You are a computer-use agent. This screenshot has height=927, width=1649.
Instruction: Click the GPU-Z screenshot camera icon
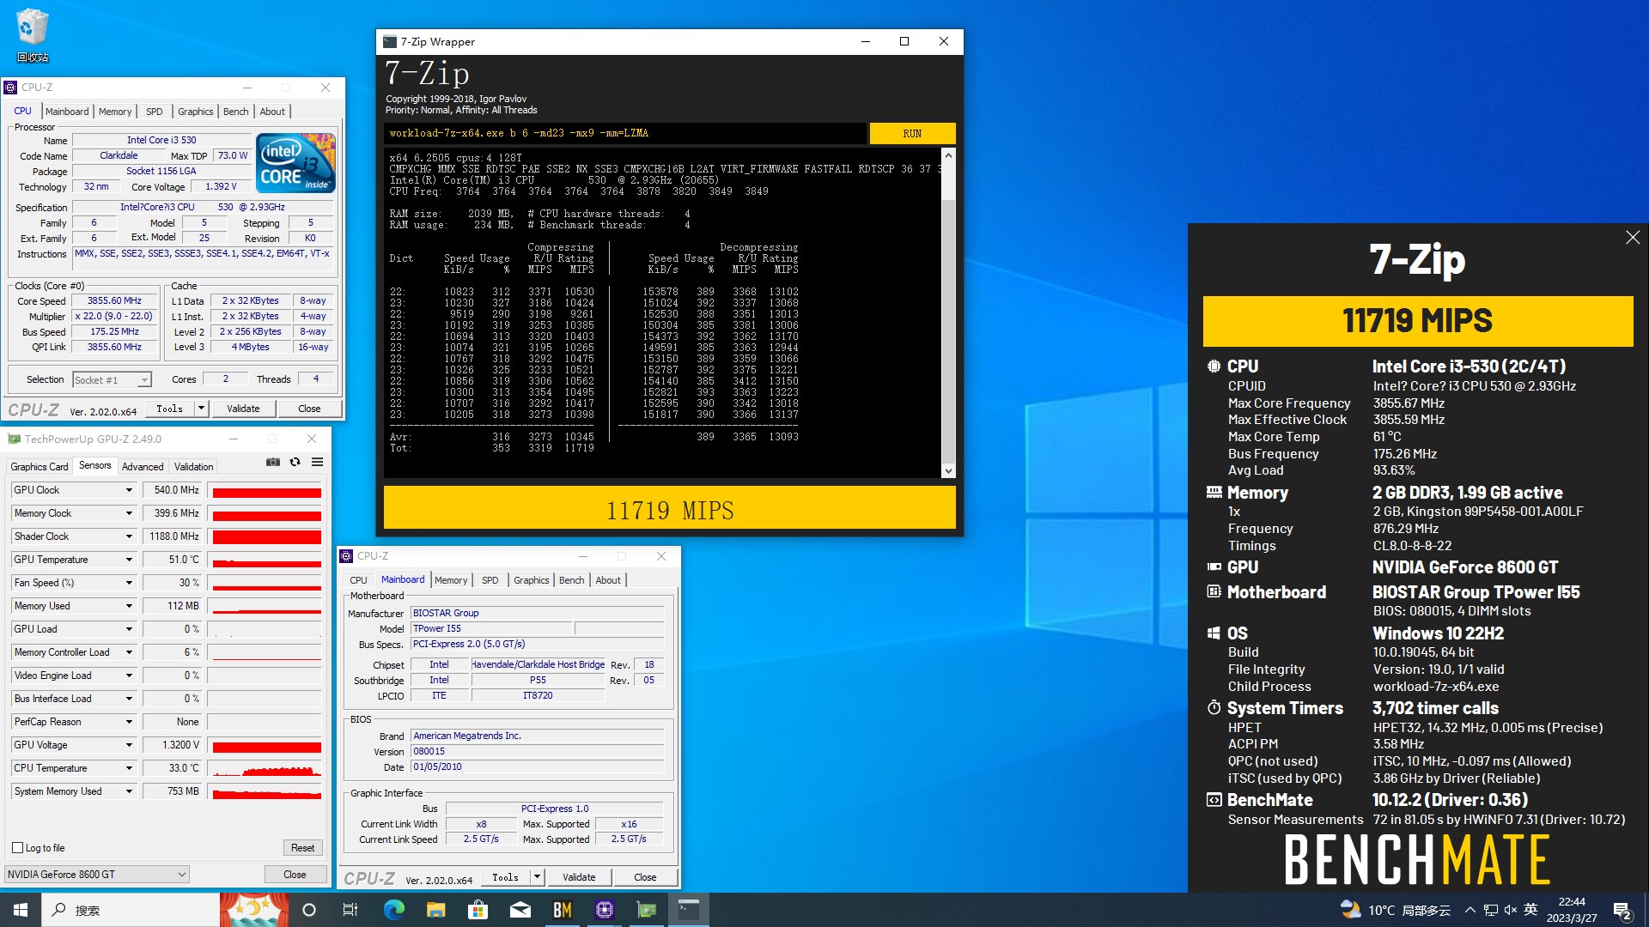click(x=273, y=462)
